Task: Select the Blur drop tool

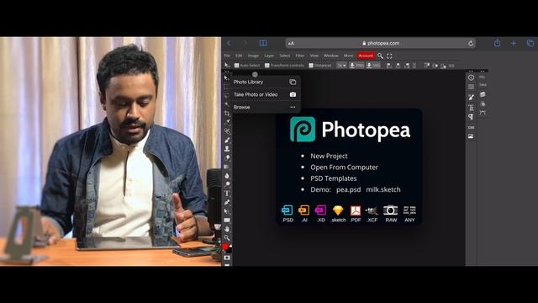Action: point(227,176)
